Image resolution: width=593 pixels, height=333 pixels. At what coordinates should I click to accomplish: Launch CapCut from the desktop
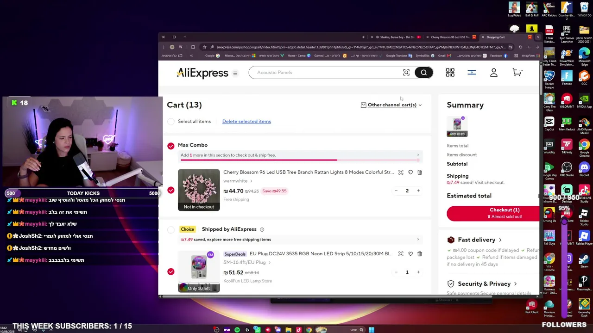coord(549,124)
